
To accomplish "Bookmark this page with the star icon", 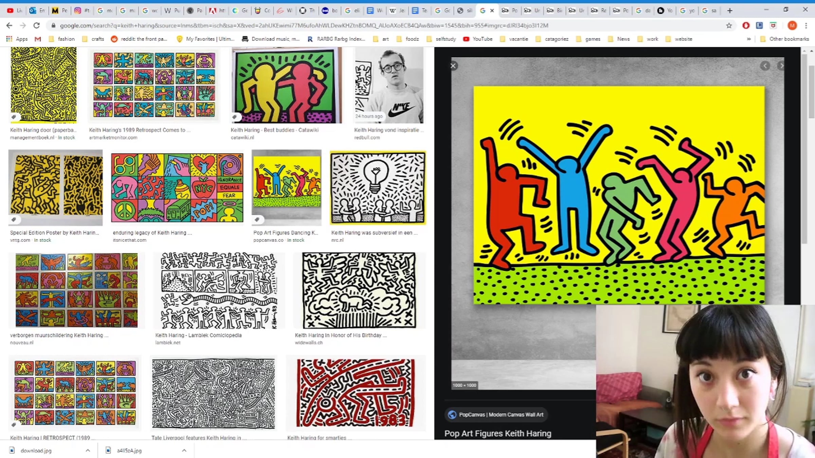I will [729, 25].
